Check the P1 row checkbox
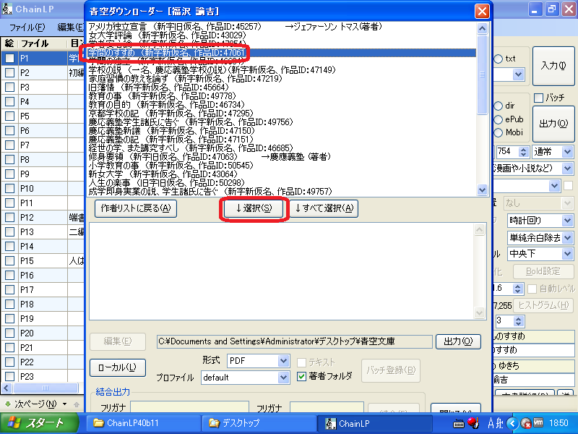 [x=9, y=58]
